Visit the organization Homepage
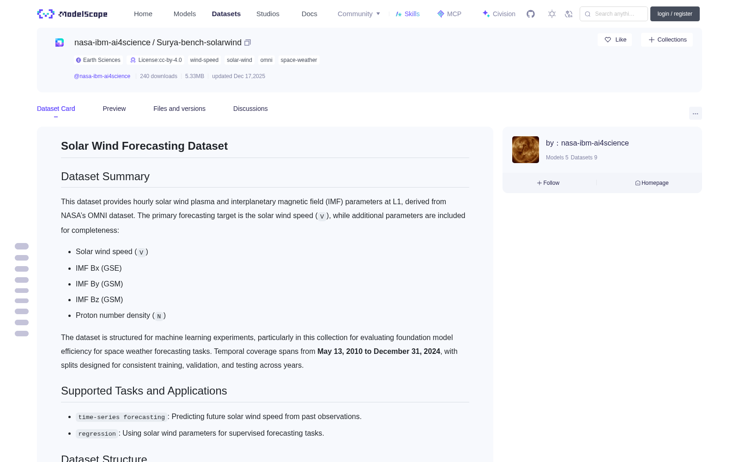 [652, 183]
